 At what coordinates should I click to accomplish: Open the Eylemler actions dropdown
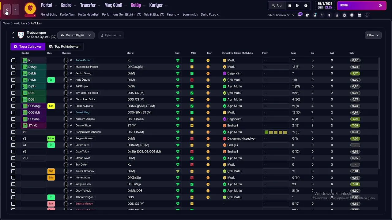111,35
